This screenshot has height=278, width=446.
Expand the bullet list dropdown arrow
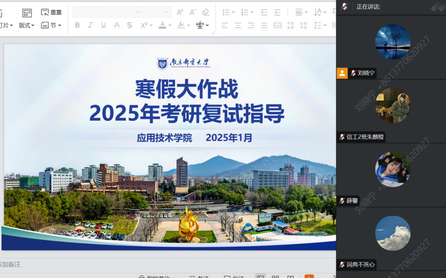pyautogui.click(x=232, y=12)
